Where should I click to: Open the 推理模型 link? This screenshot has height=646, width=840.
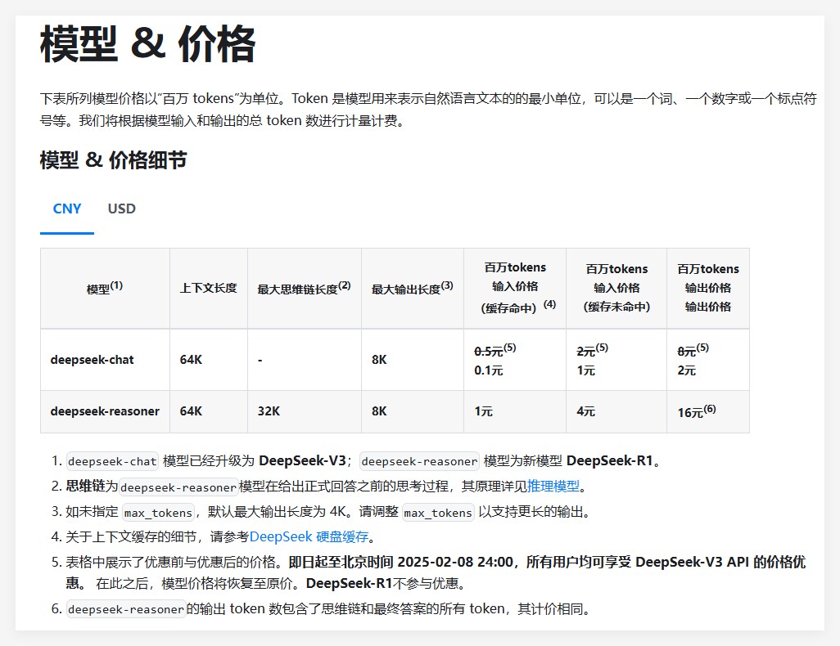[x=553, y=486]
